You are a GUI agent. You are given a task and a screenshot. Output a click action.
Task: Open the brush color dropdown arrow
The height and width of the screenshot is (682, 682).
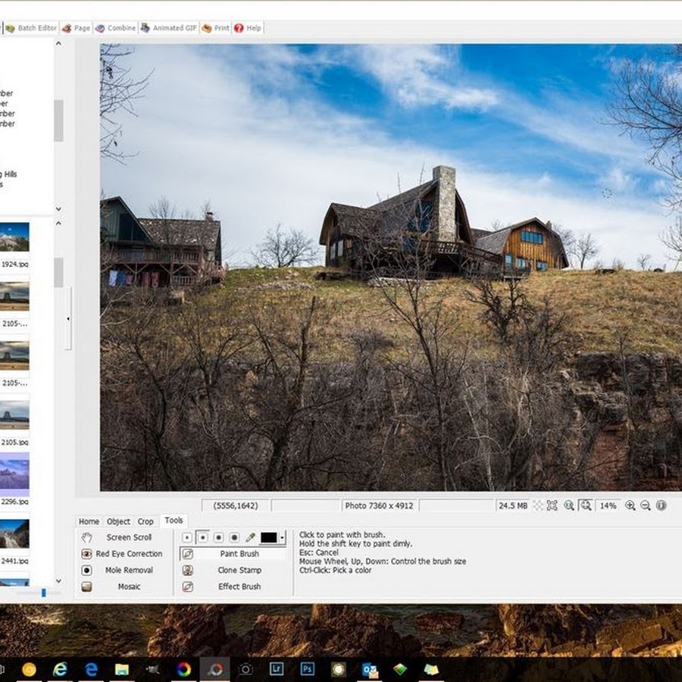[x=283, y=537]
